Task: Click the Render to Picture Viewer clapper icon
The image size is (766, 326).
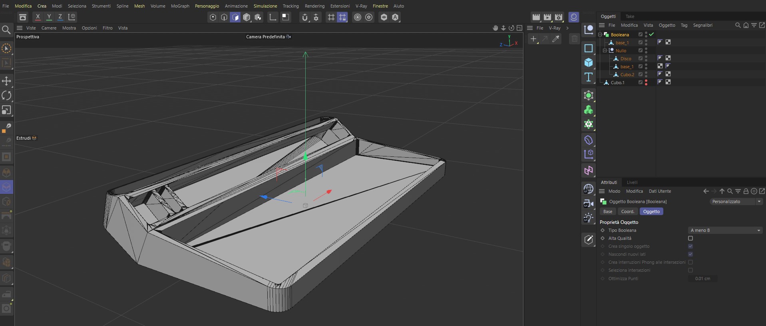Action: click(x=547, y=17)
